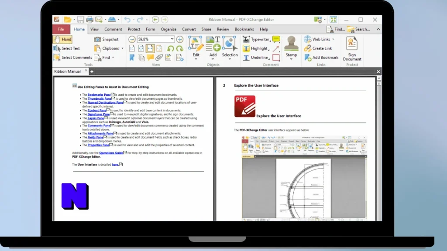The height and width of the screenshot is (251, 447).
Task: Select the Sticky Note tool
Action: [x=276, y=39]
